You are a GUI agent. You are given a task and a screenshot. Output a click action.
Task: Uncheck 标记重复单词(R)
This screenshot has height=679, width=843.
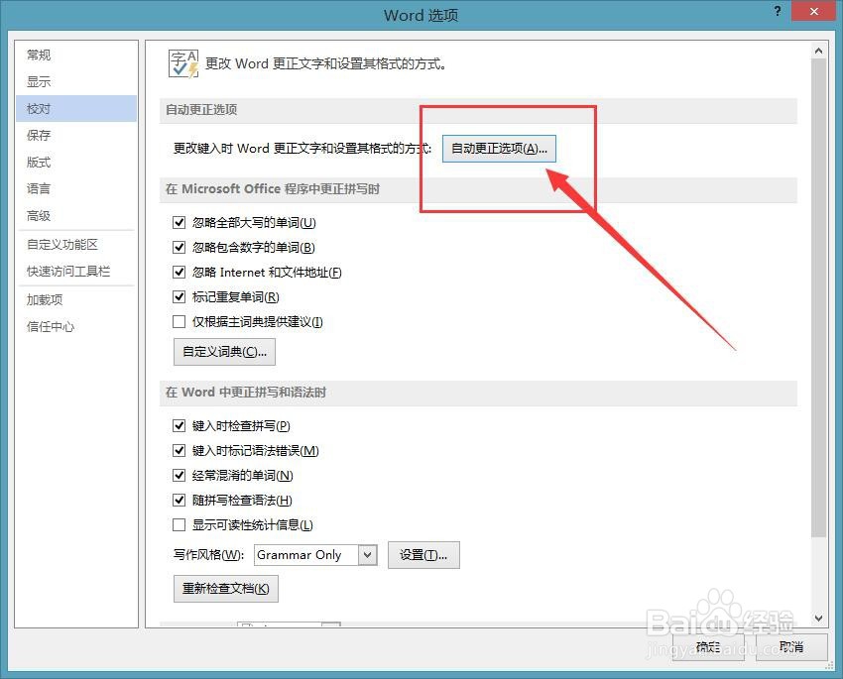tap(180, 296)
